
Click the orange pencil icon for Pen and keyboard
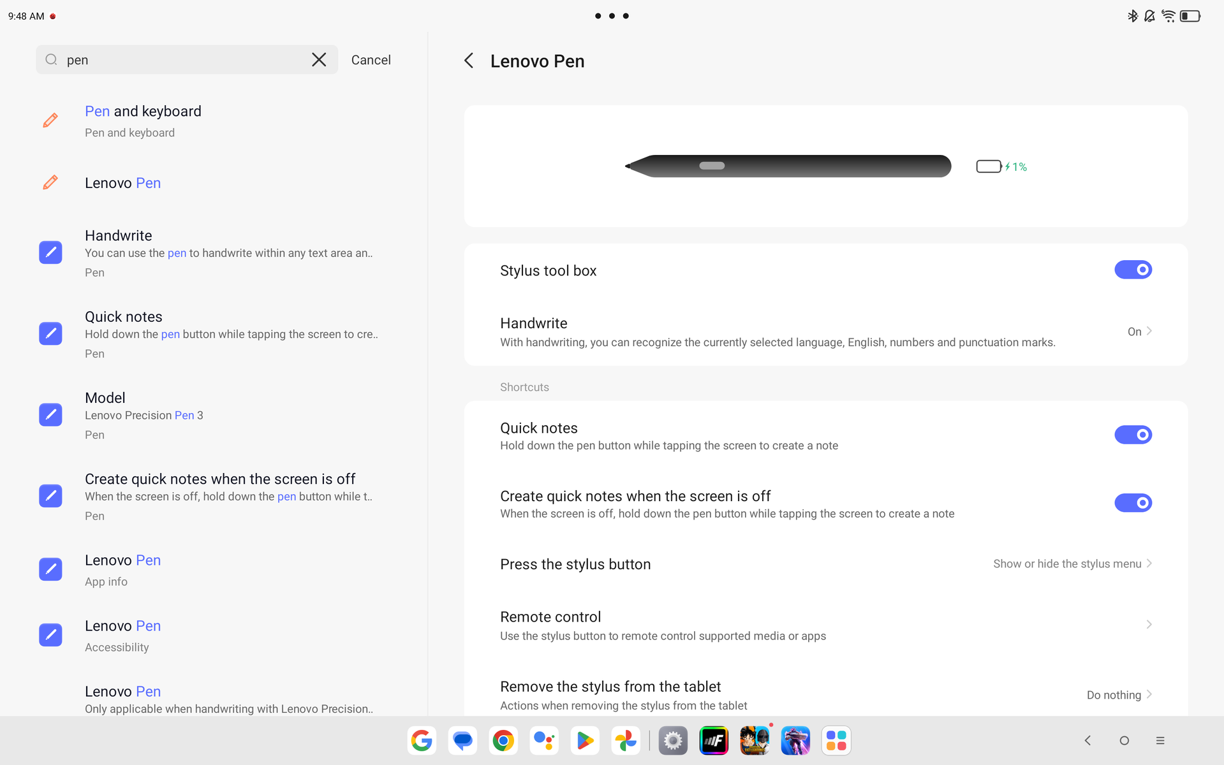50,120
